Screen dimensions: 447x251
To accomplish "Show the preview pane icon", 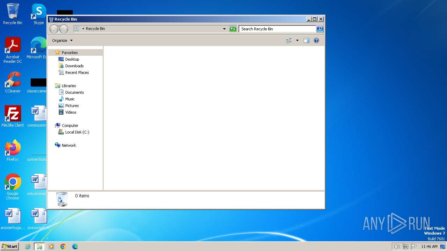I will pos(307,40).
